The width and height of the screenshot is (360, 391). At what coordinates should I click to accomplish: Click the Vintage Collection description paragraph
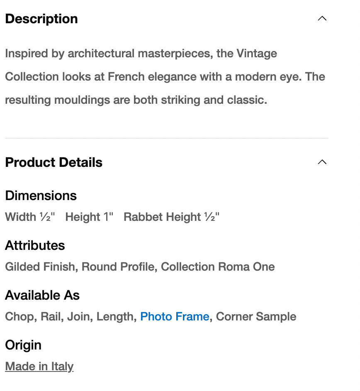coord(165,77)
